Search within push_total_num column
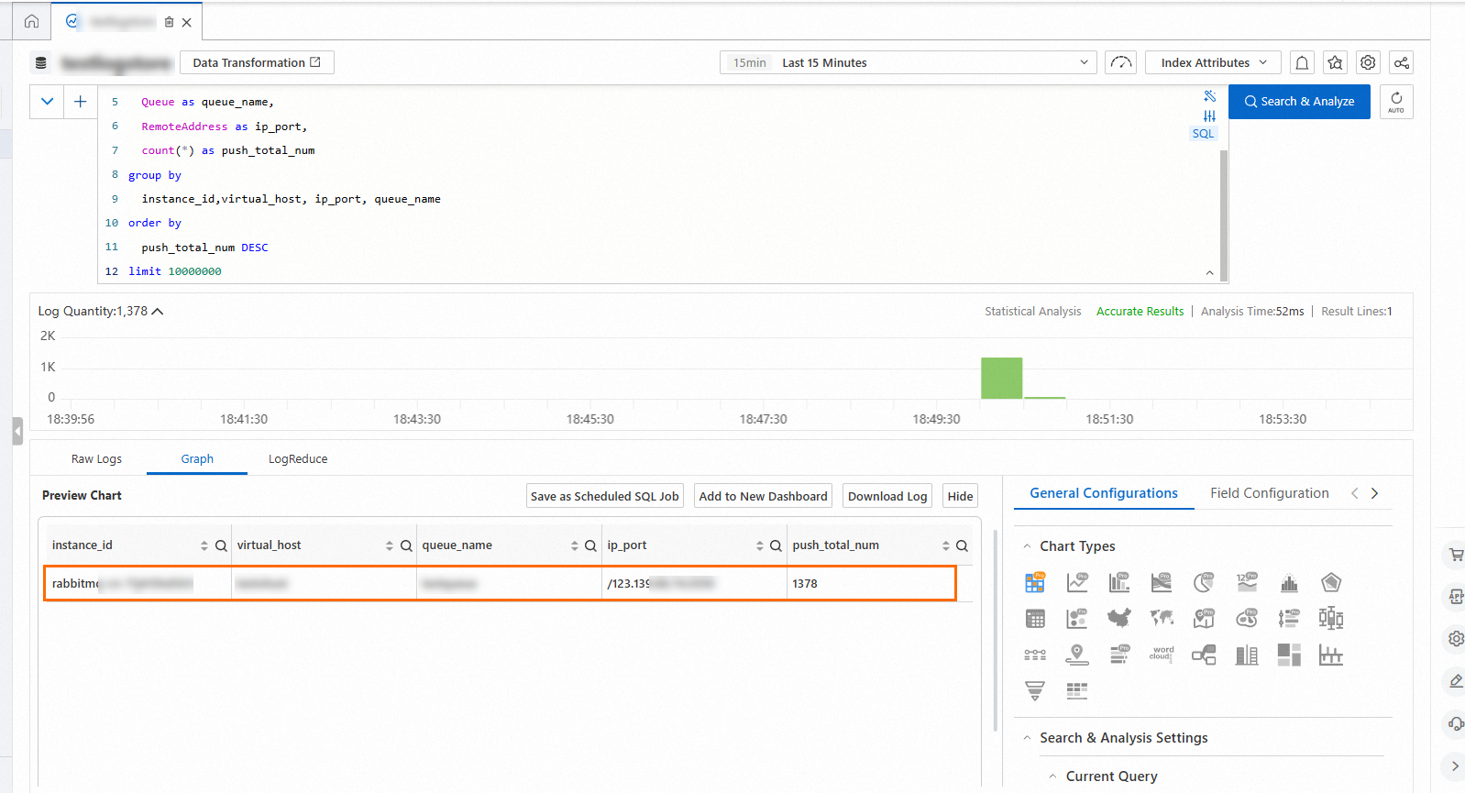 [962, 545]
